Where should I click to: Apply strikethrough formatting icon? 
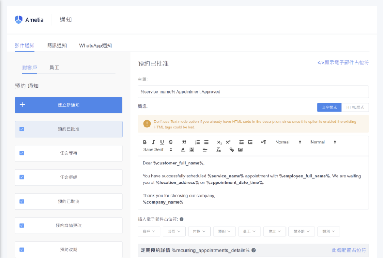pyautogui.click(x=171, y=142)
